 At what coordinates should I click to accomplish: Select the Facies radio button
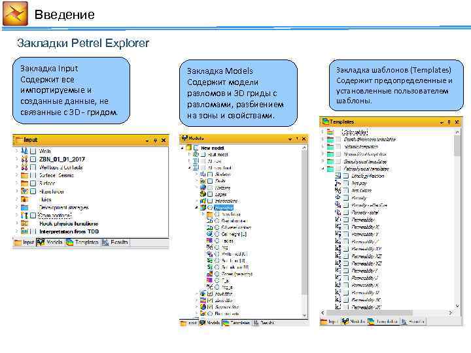[x=217, y=241]
